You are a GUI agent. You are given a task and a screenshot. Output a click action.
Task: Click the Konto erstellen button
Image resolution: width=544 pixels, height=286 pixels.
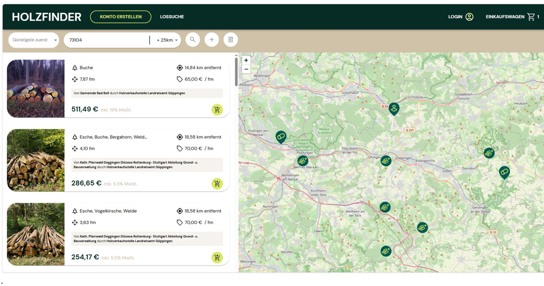120,17
